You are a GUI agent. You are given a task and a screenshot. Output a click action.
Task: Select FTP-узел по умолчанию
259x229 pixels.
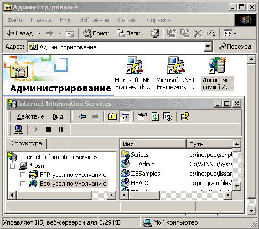(73, 175)
